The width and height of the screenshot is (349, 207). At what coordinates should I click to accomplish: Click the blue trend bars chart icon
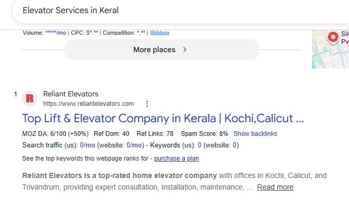click(x=160, y=33)
